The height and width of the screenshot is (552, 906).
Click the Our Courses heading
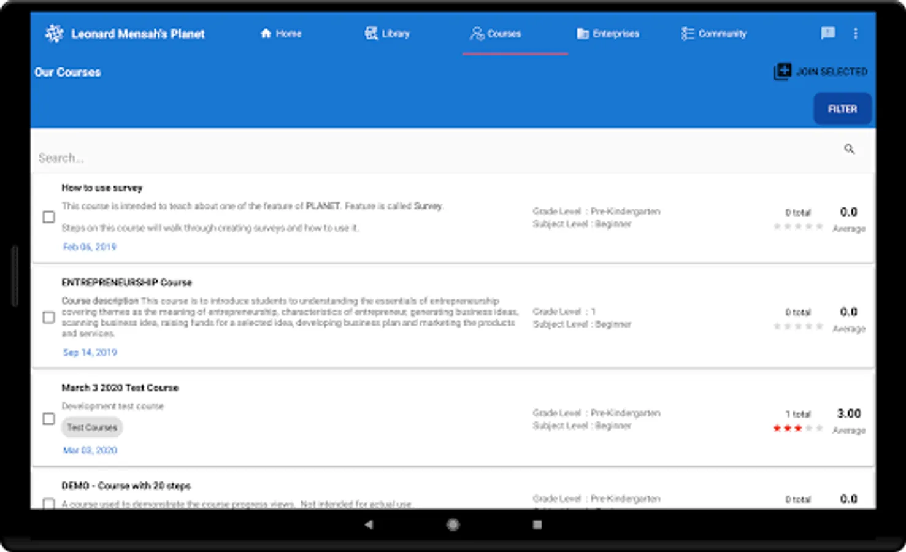(67, 72)
